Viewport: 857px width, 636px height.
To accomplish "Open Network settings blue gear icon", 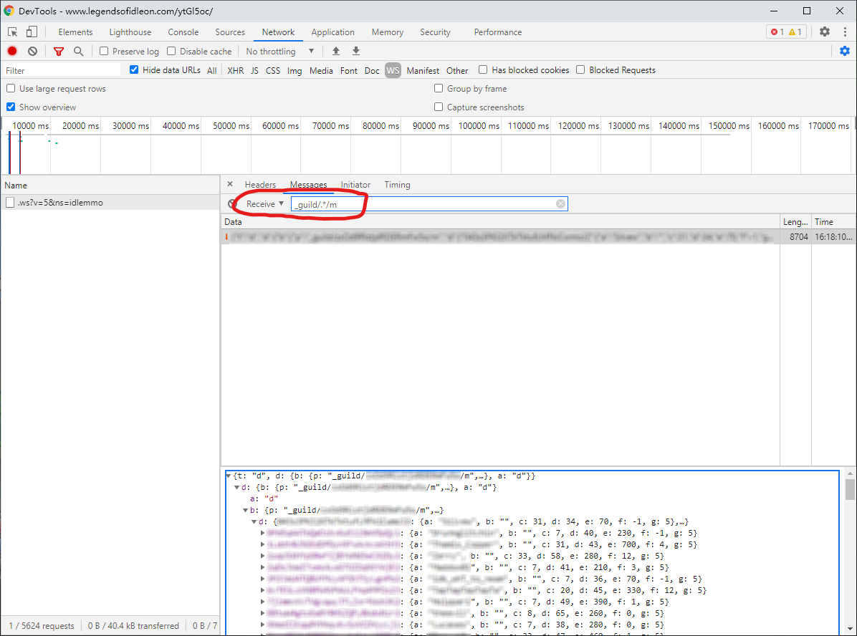I will point(844,51).
